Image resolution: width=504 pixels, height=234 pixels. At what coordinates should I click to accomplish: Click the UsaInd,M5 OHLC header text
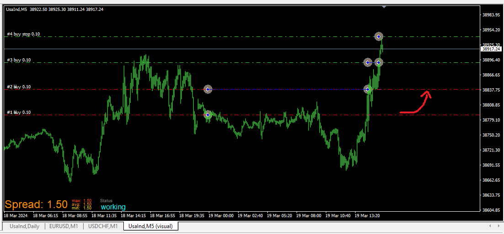tap(55, 9)
